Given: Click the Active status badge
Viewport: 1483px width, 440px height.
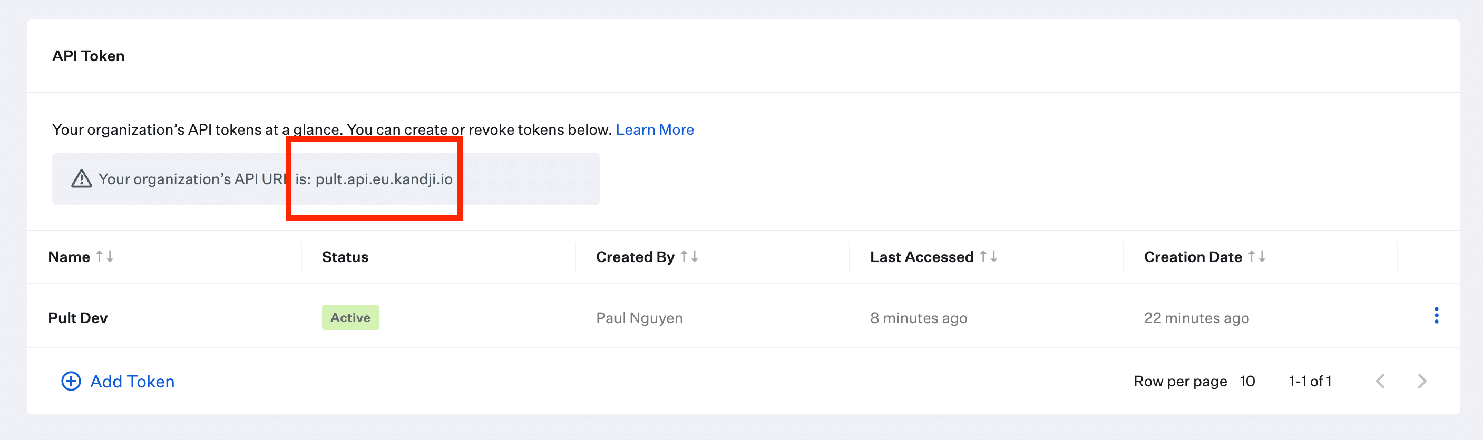Looking at the screenshot, I should pos(350,317).
